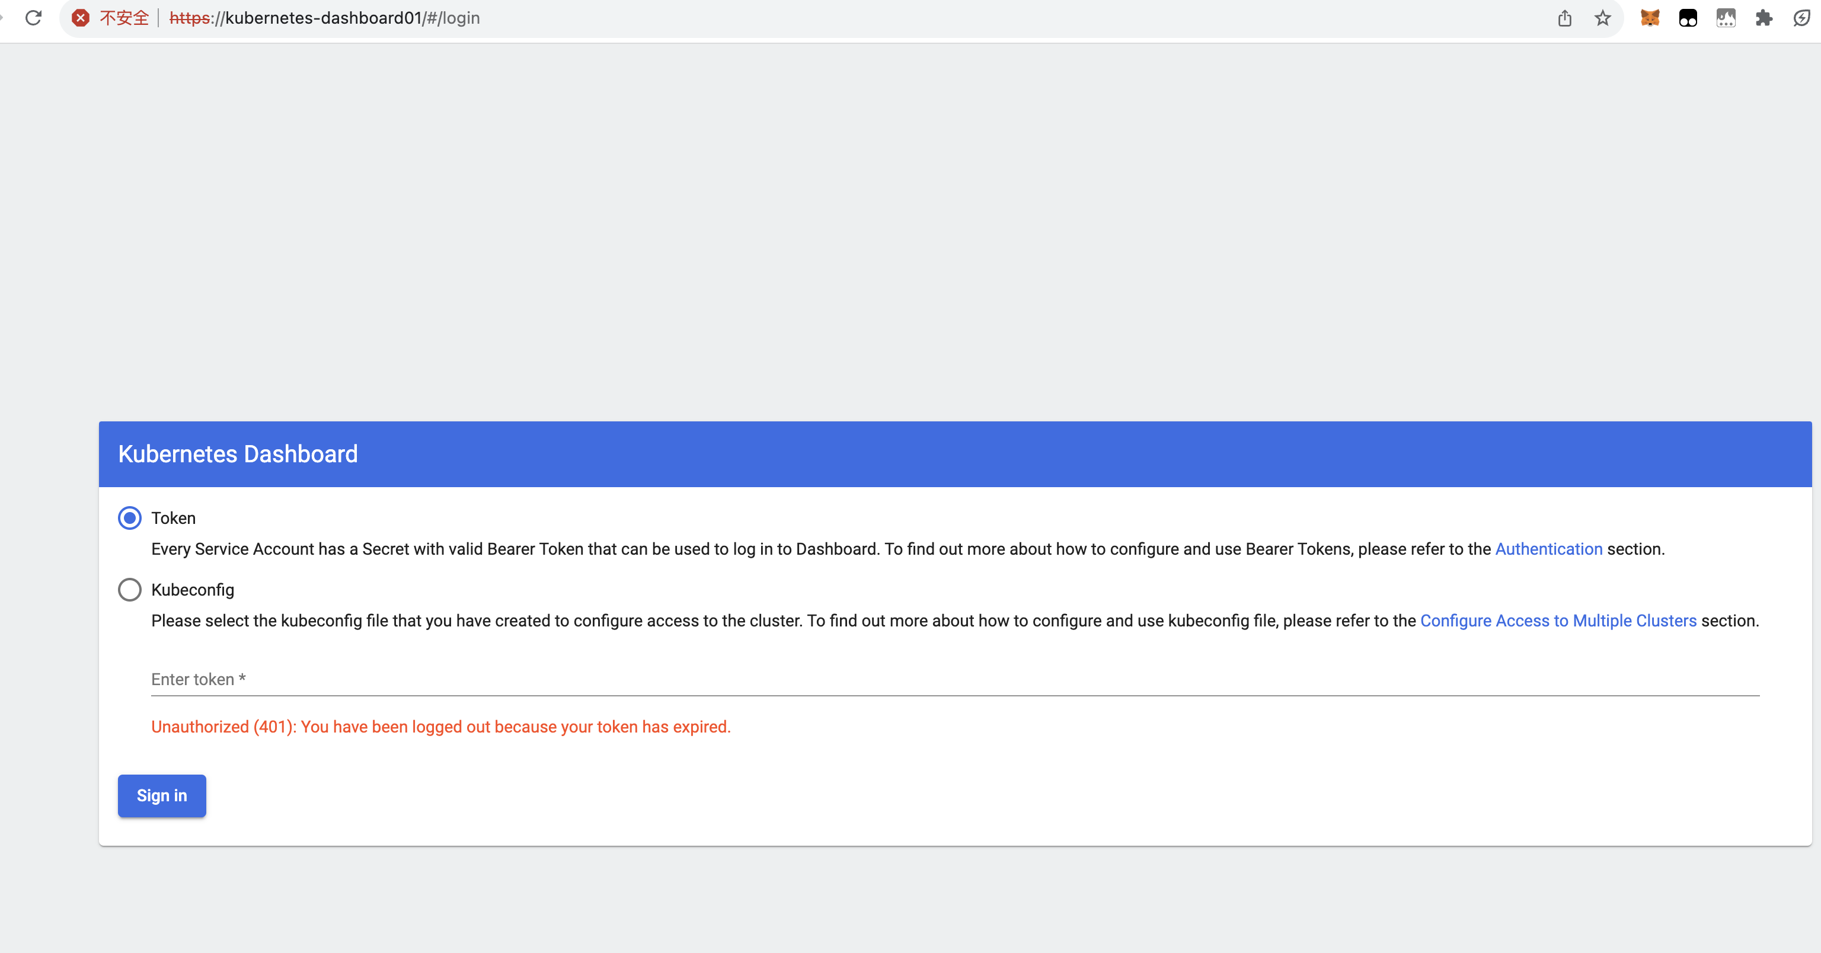Select the Kubeconfig radio button

coord(129,590)
